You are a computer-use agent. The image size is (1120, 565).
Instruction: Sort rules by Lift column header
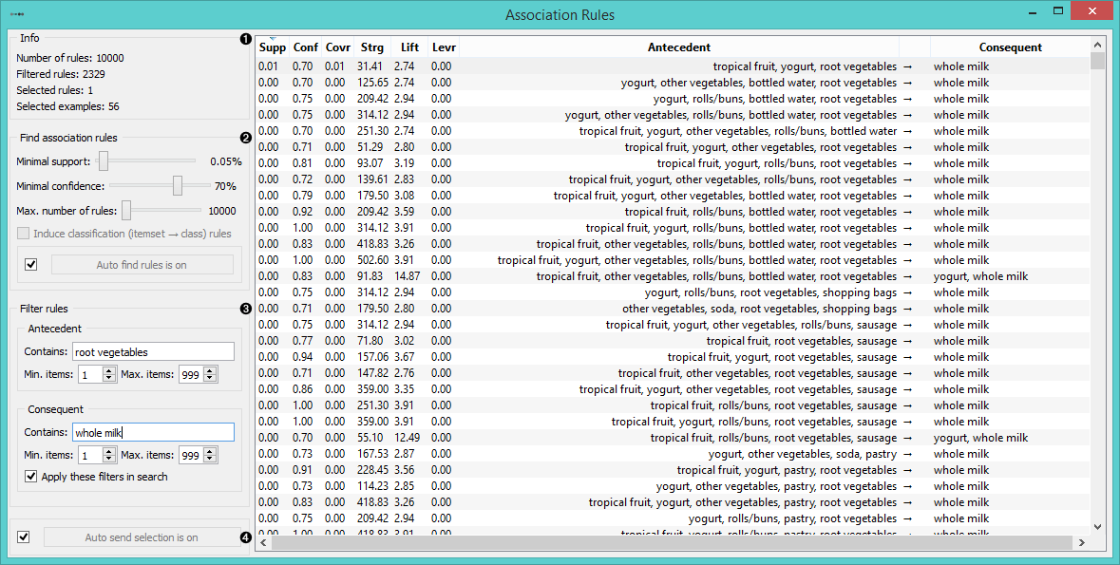[x=410, y=47]
